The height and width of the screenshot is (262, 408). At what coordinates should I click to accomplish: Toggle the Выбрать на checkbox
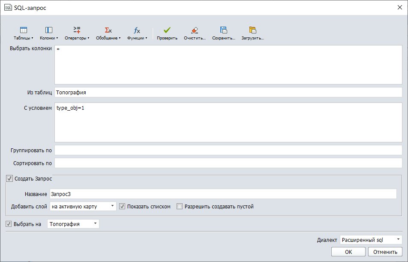pos(9,224)
